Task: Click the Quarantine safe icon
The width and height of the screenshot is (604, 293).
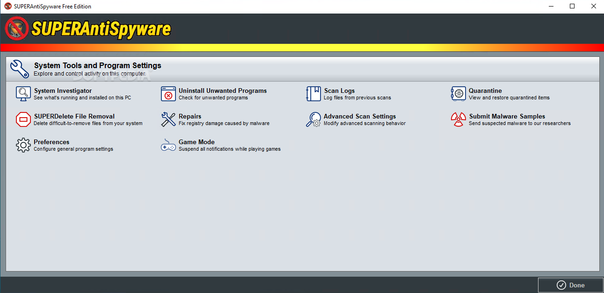Action: [x=458, y=94]
